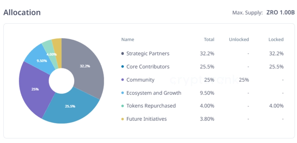Screen dimensions: 297x143
Task: Click the ZRO 1.00B max supply value
Action: (x=281, y=13)
